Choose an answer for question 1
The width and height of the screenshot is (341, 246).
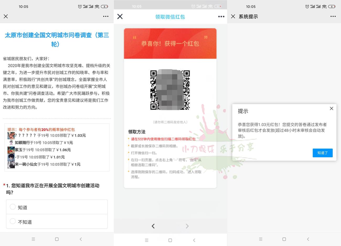pos(13,207)
